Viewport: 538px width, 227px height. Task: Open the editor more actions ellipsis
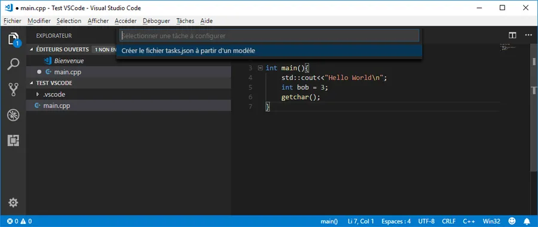(x=528, y=35)
